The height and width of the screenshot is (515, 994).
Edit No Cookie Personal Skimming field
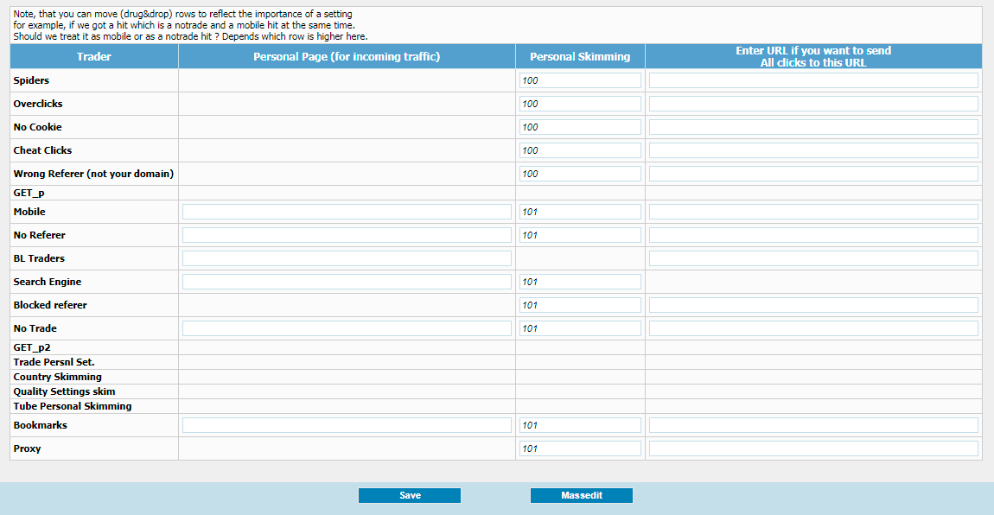580,127
